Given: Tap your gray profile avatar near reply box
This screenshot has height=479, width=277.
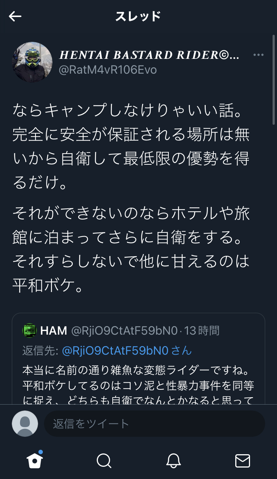Looking at the screenshot, I should pyautogui.click(x=25, y=423).
